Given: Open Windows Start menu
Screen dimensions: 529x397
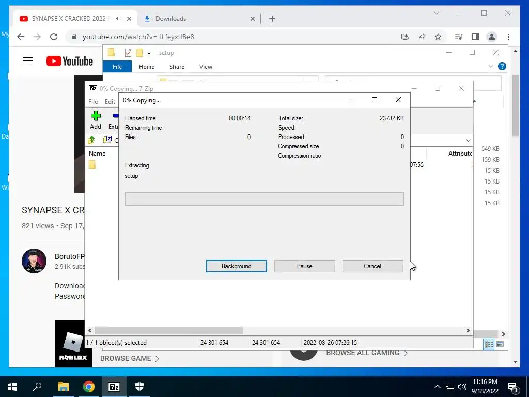Looking at the screenshot, I should pos(12,387).
